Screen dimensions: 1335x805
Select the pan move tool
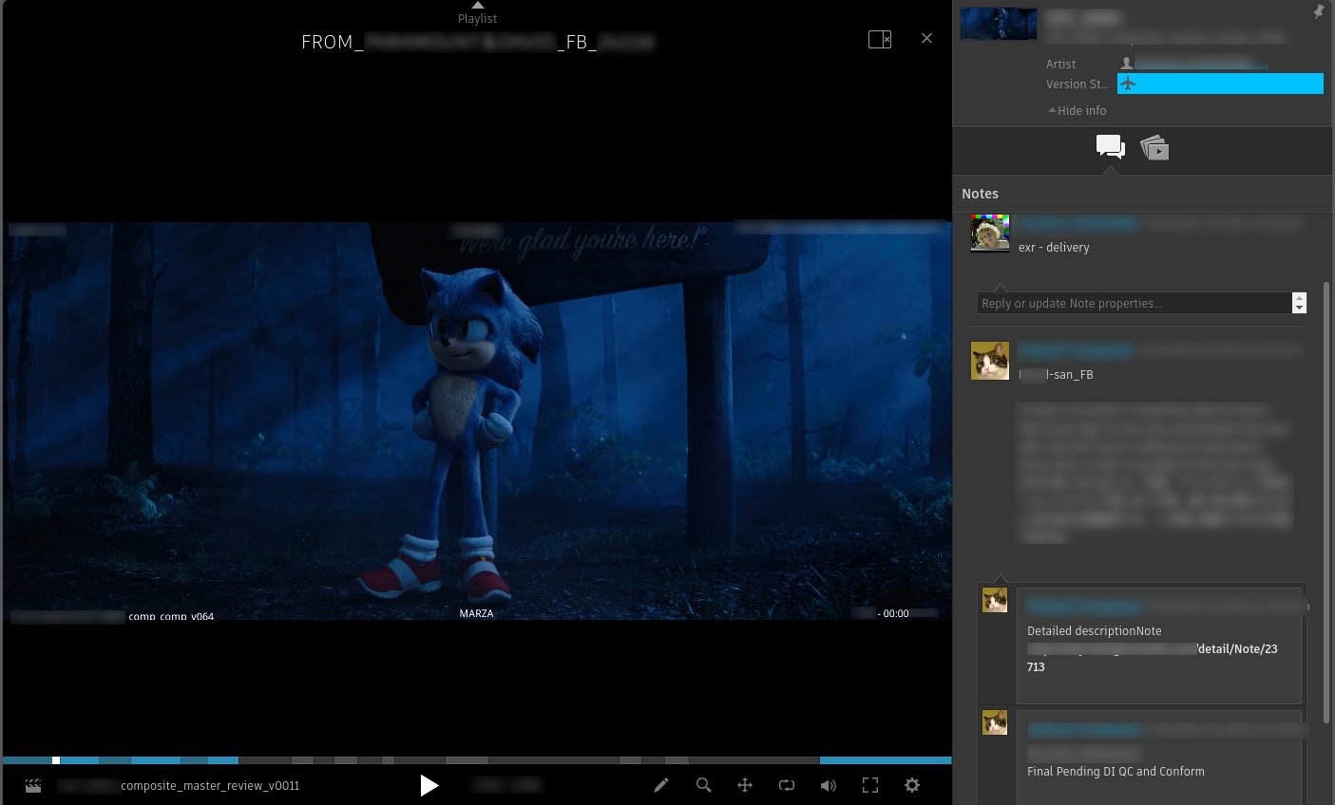pos(745,785)
